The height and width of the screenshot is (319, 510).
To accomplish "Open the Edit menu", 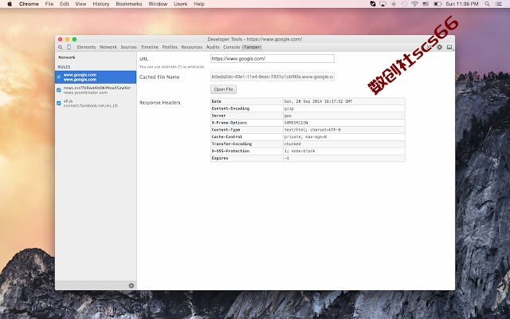I will coord(64,4).
